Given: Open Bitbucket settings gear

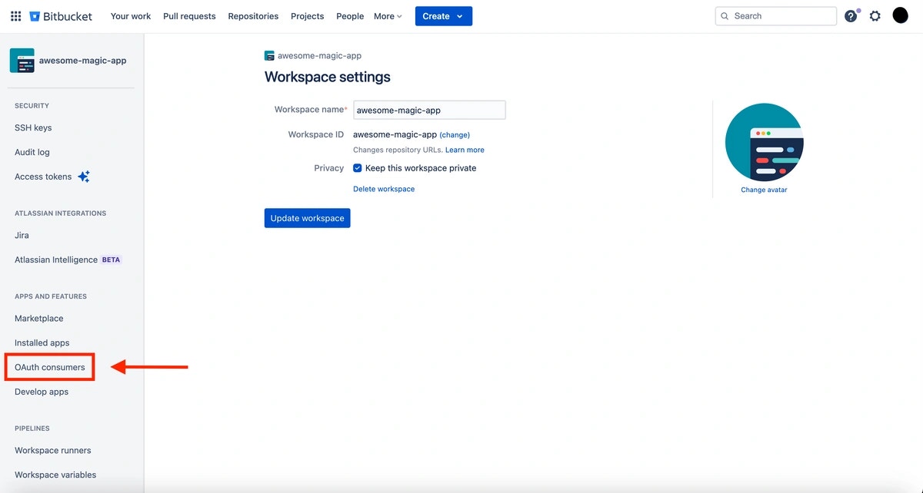Looking at the screenshot, I should (x=875, y=15).
